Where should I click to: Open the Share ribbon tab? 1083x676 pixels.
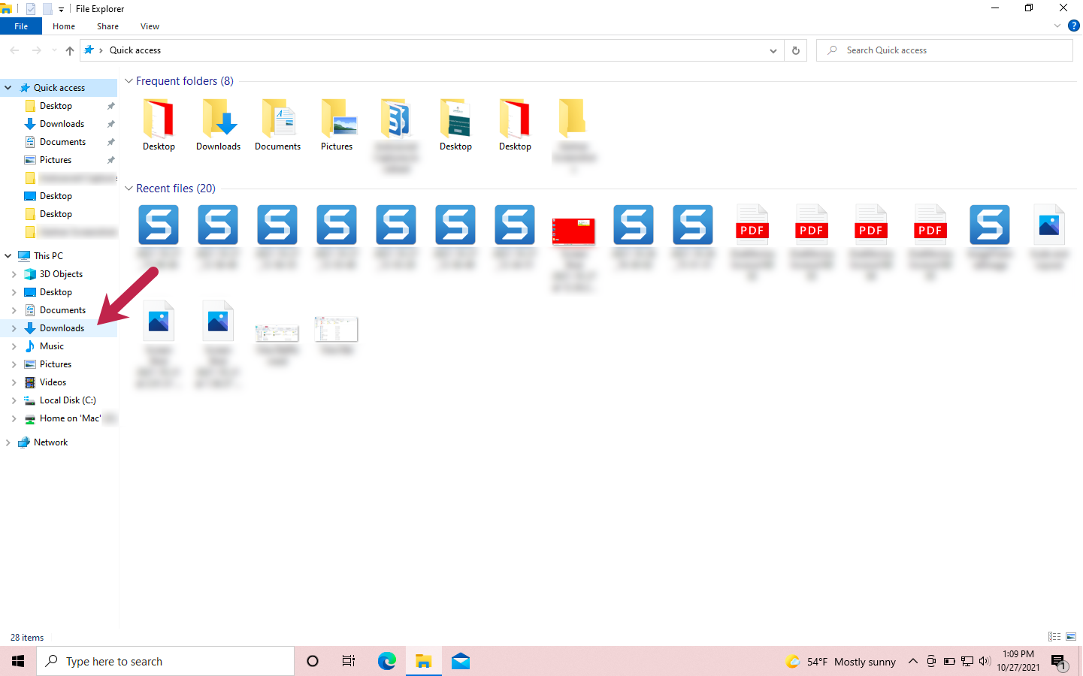(107, 26)
